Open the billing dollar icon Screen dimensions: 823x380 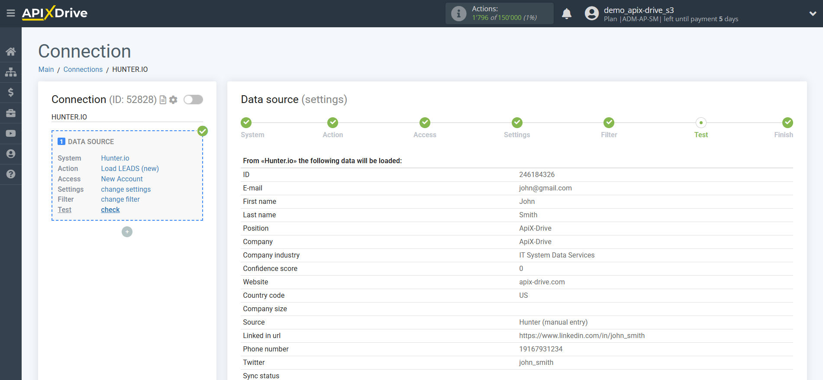[x=11, y=92]
